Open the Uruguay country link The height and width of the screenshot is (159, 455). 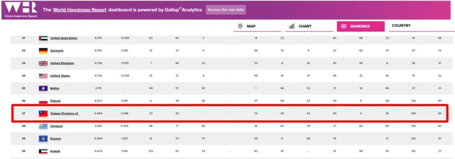coord(56,126)
